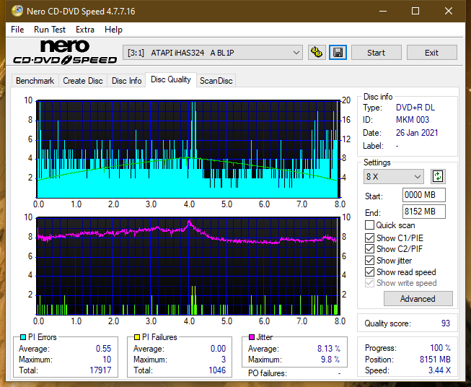Viewport: 471px width, 387px height.
Task: Click the PI errors upper graph
Action: click(x=188, y=149)
